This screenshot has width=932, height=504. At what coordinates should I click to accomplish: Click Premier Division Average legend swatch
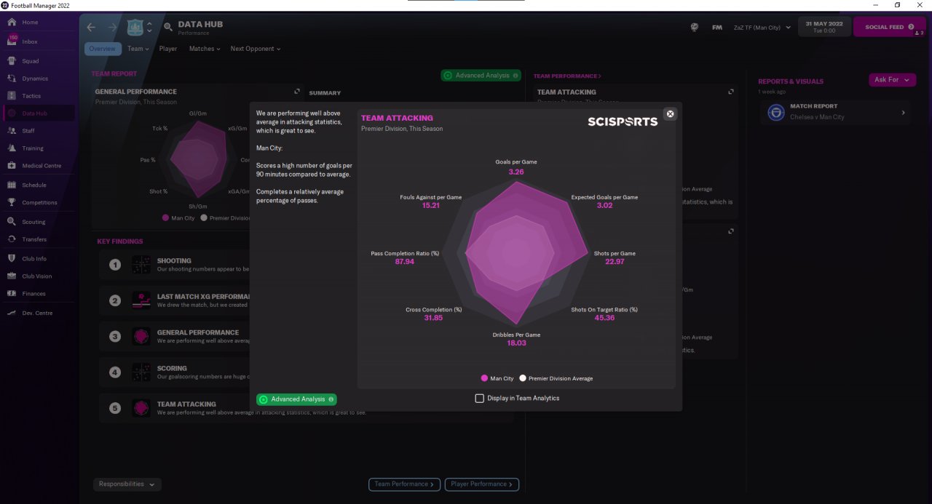[x=523, y=378]
